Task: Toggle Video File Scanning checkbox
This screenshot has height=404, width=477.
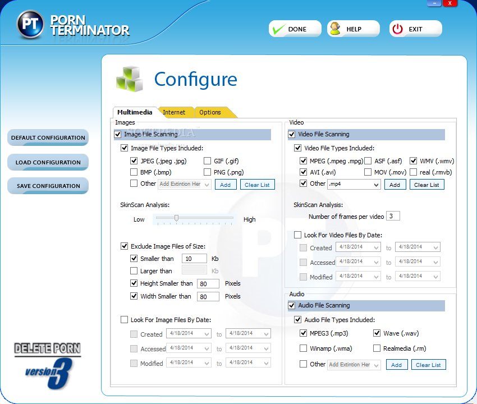Action: tap(292, 134)
